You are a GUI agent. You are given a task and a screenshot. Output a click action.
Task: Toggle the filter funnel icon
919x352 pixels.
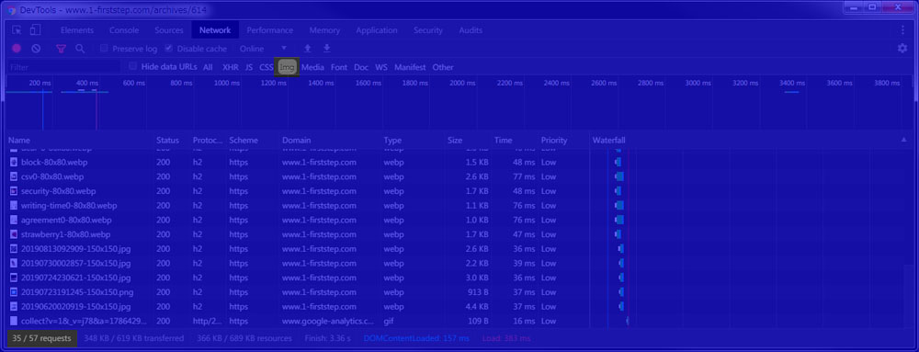[61, 49]
